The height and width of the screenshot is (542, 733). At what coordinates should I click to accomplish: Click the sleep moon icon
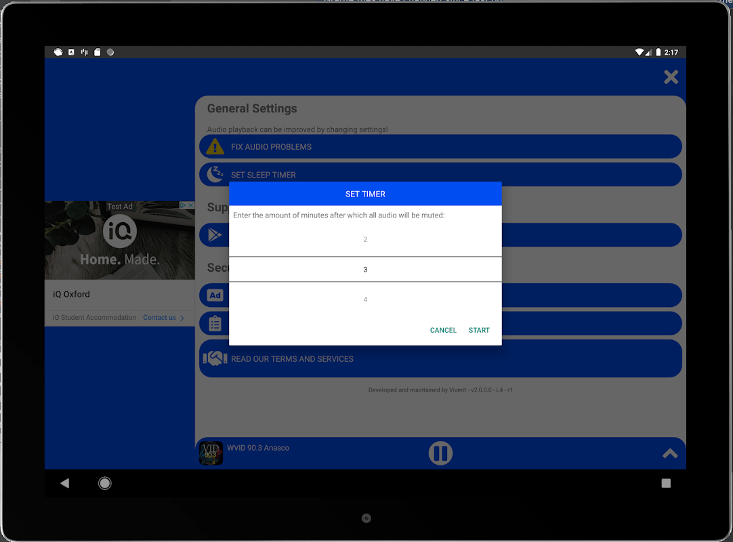point(215,174)
